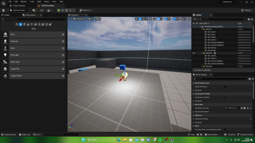Open the quick add content menu icon

tap(35, 10)
